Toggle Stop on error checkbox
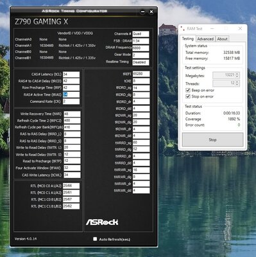The height and width of the screenshot is (257, 256). click(188, 96)
